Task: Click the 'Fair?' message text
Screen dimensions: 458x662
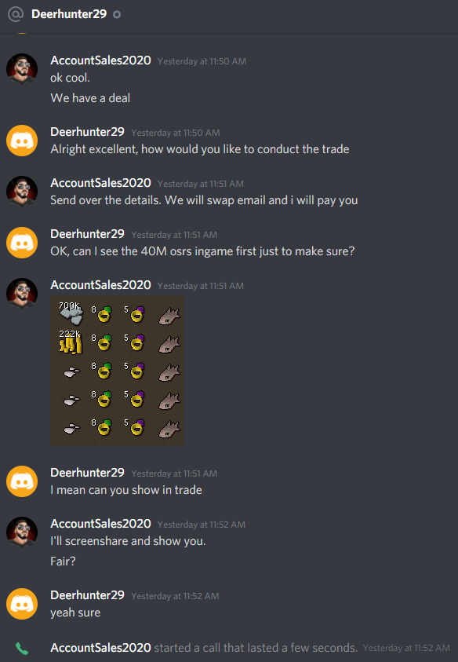Action: pyautogui.click(x=64, y=561)
